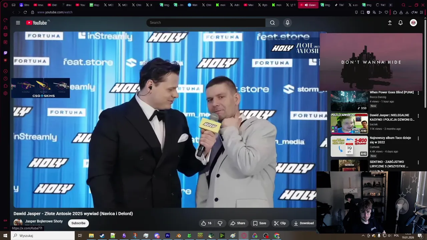Dislike the Dawid Jasper video
Screen dimensions: 427x240
pos(220,223)
